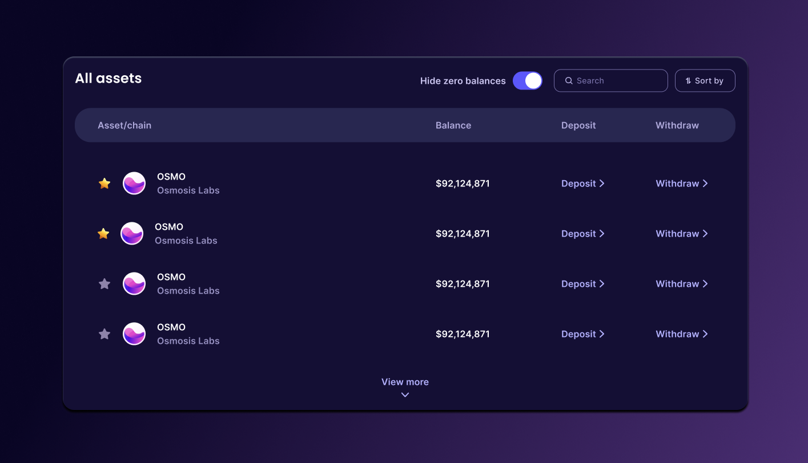
Task: Click the arrow beside last row's Withdraw
Action: 706,334
